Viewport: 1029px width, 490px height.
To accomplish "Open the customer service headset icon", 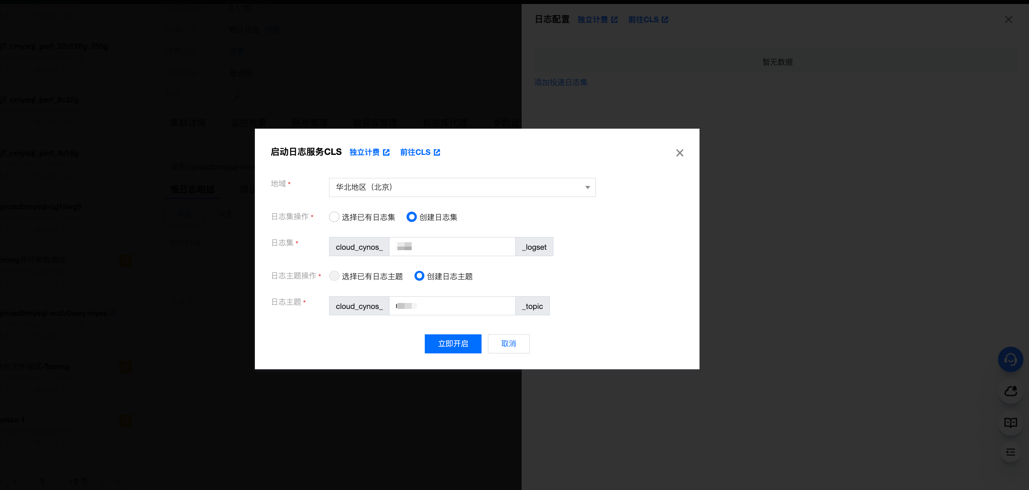I will tap(1010, 359).
